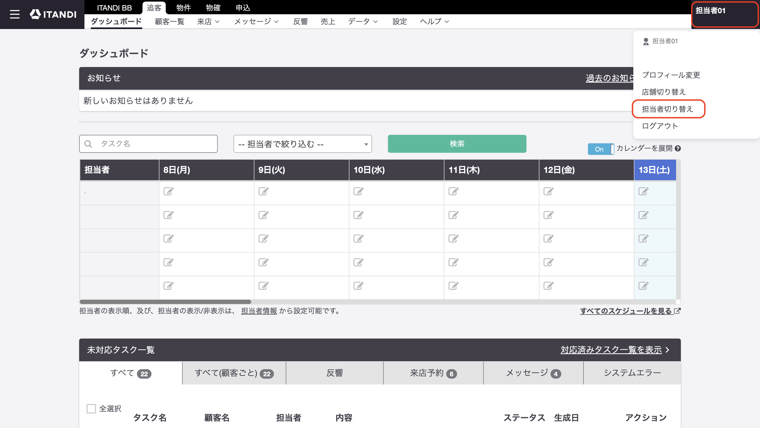Click edit icon in first row under 11日(木)
The height and width of the screenshot is (428, 760).
coord(453,191)
